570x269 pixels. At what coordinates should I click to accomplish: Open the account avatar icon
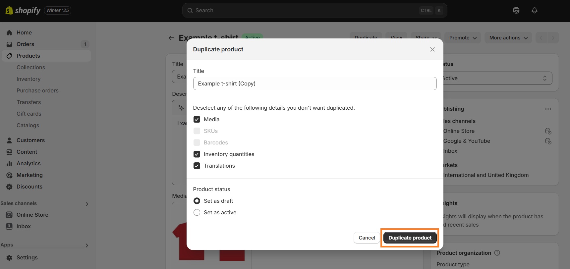[x=516, y=10]
